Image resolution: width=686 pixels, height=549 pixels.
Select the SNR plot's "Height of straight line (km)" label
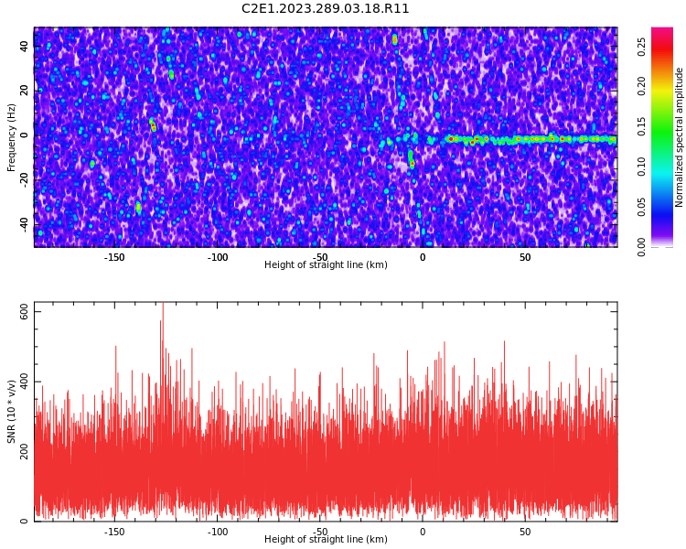326,539
